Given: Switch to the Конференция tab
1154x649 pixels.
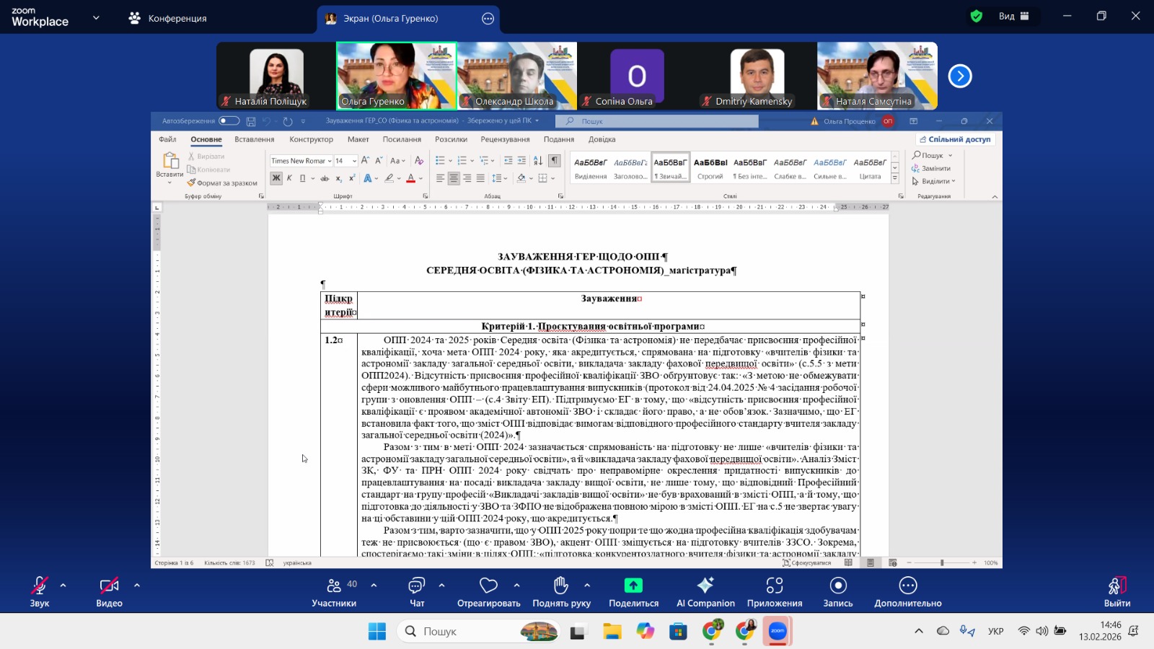Looking at the screenshot, I should [x=169, y=18].
